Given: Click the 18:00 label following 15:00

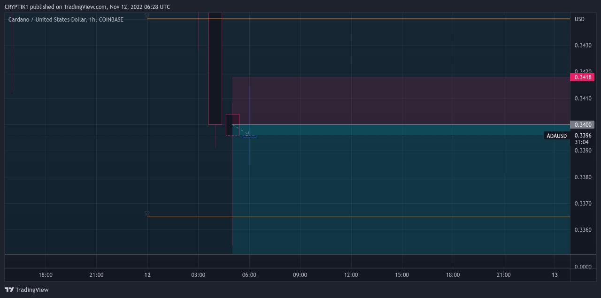Looking at the screenshot, I should coord(453,275).
